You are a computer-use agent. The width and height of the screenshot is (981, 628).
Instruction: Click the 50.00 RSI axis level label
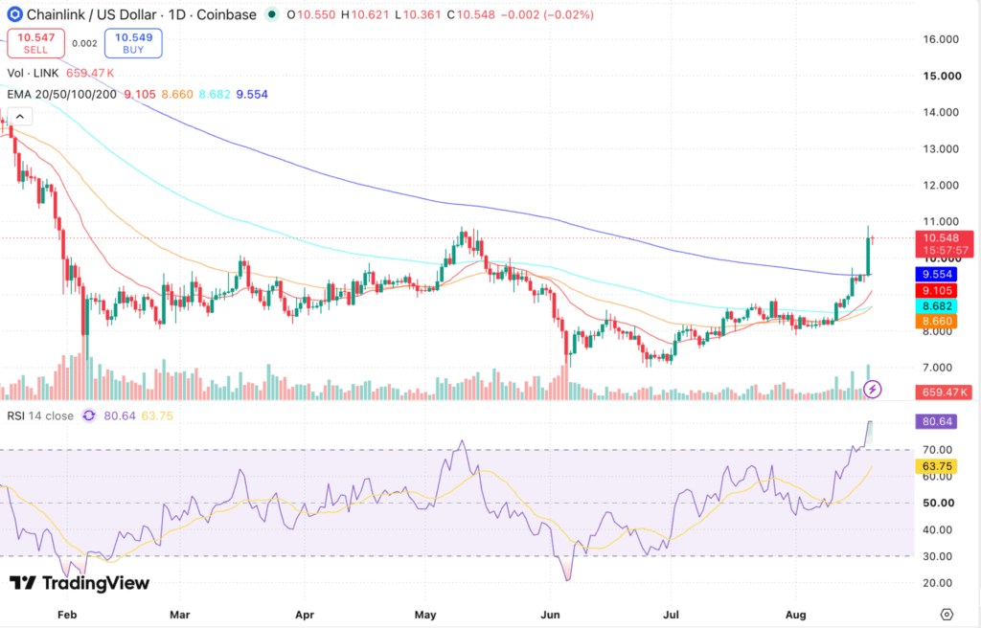[x=939, y=503]
